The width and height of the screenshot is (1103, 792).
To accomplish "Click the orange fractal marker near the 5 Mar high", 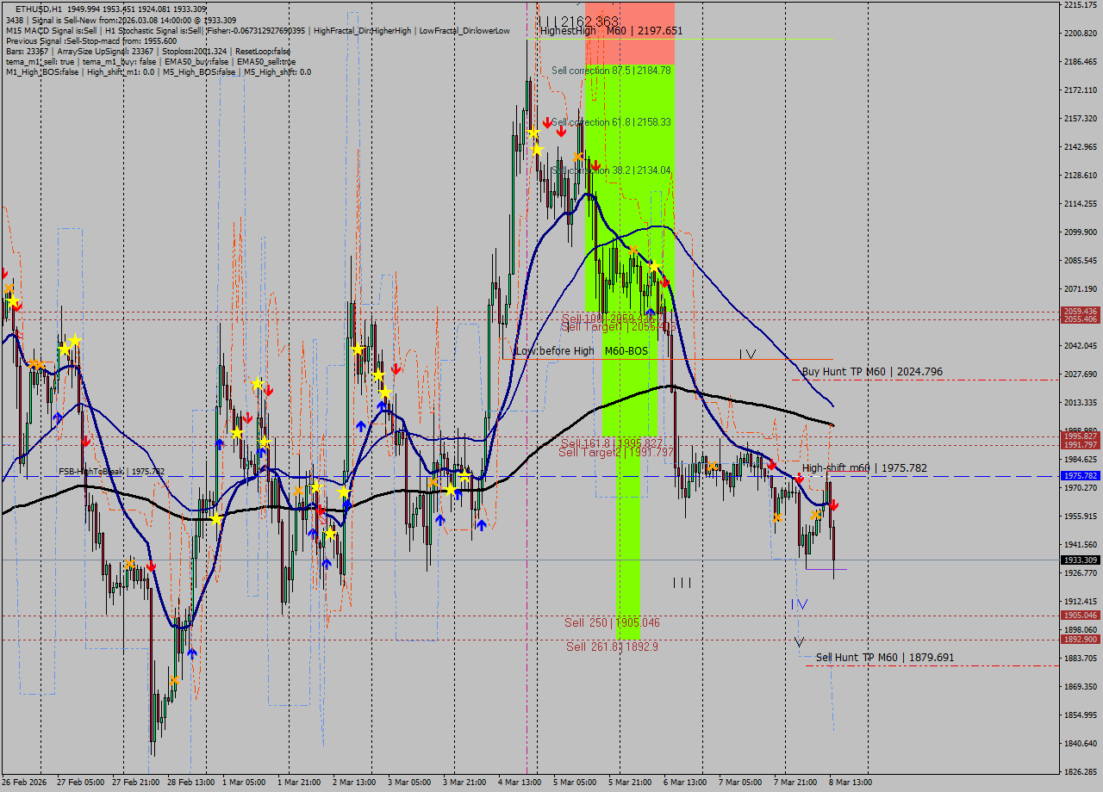I will [x=577, y=157].
